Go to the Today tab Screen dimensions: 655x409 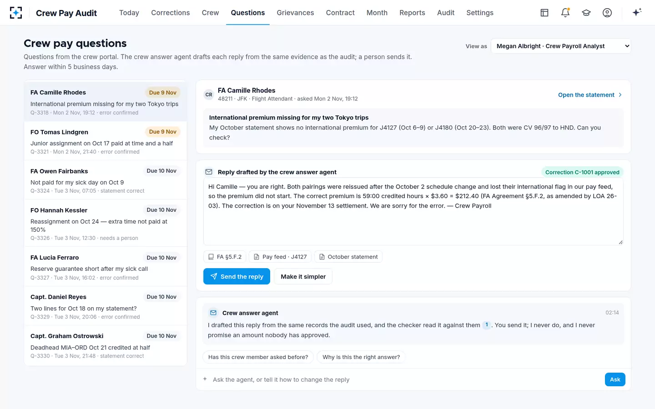tap(129, 13)
